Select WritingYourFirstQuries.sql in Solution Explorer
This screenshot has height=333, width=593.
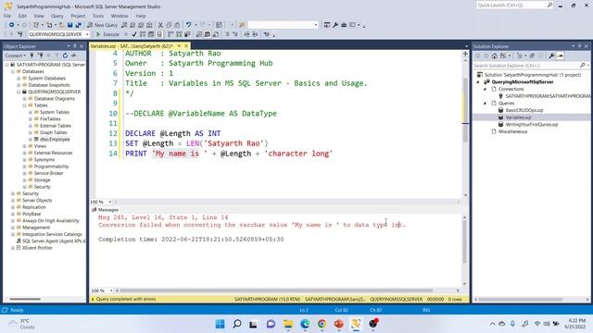[531, 125]
